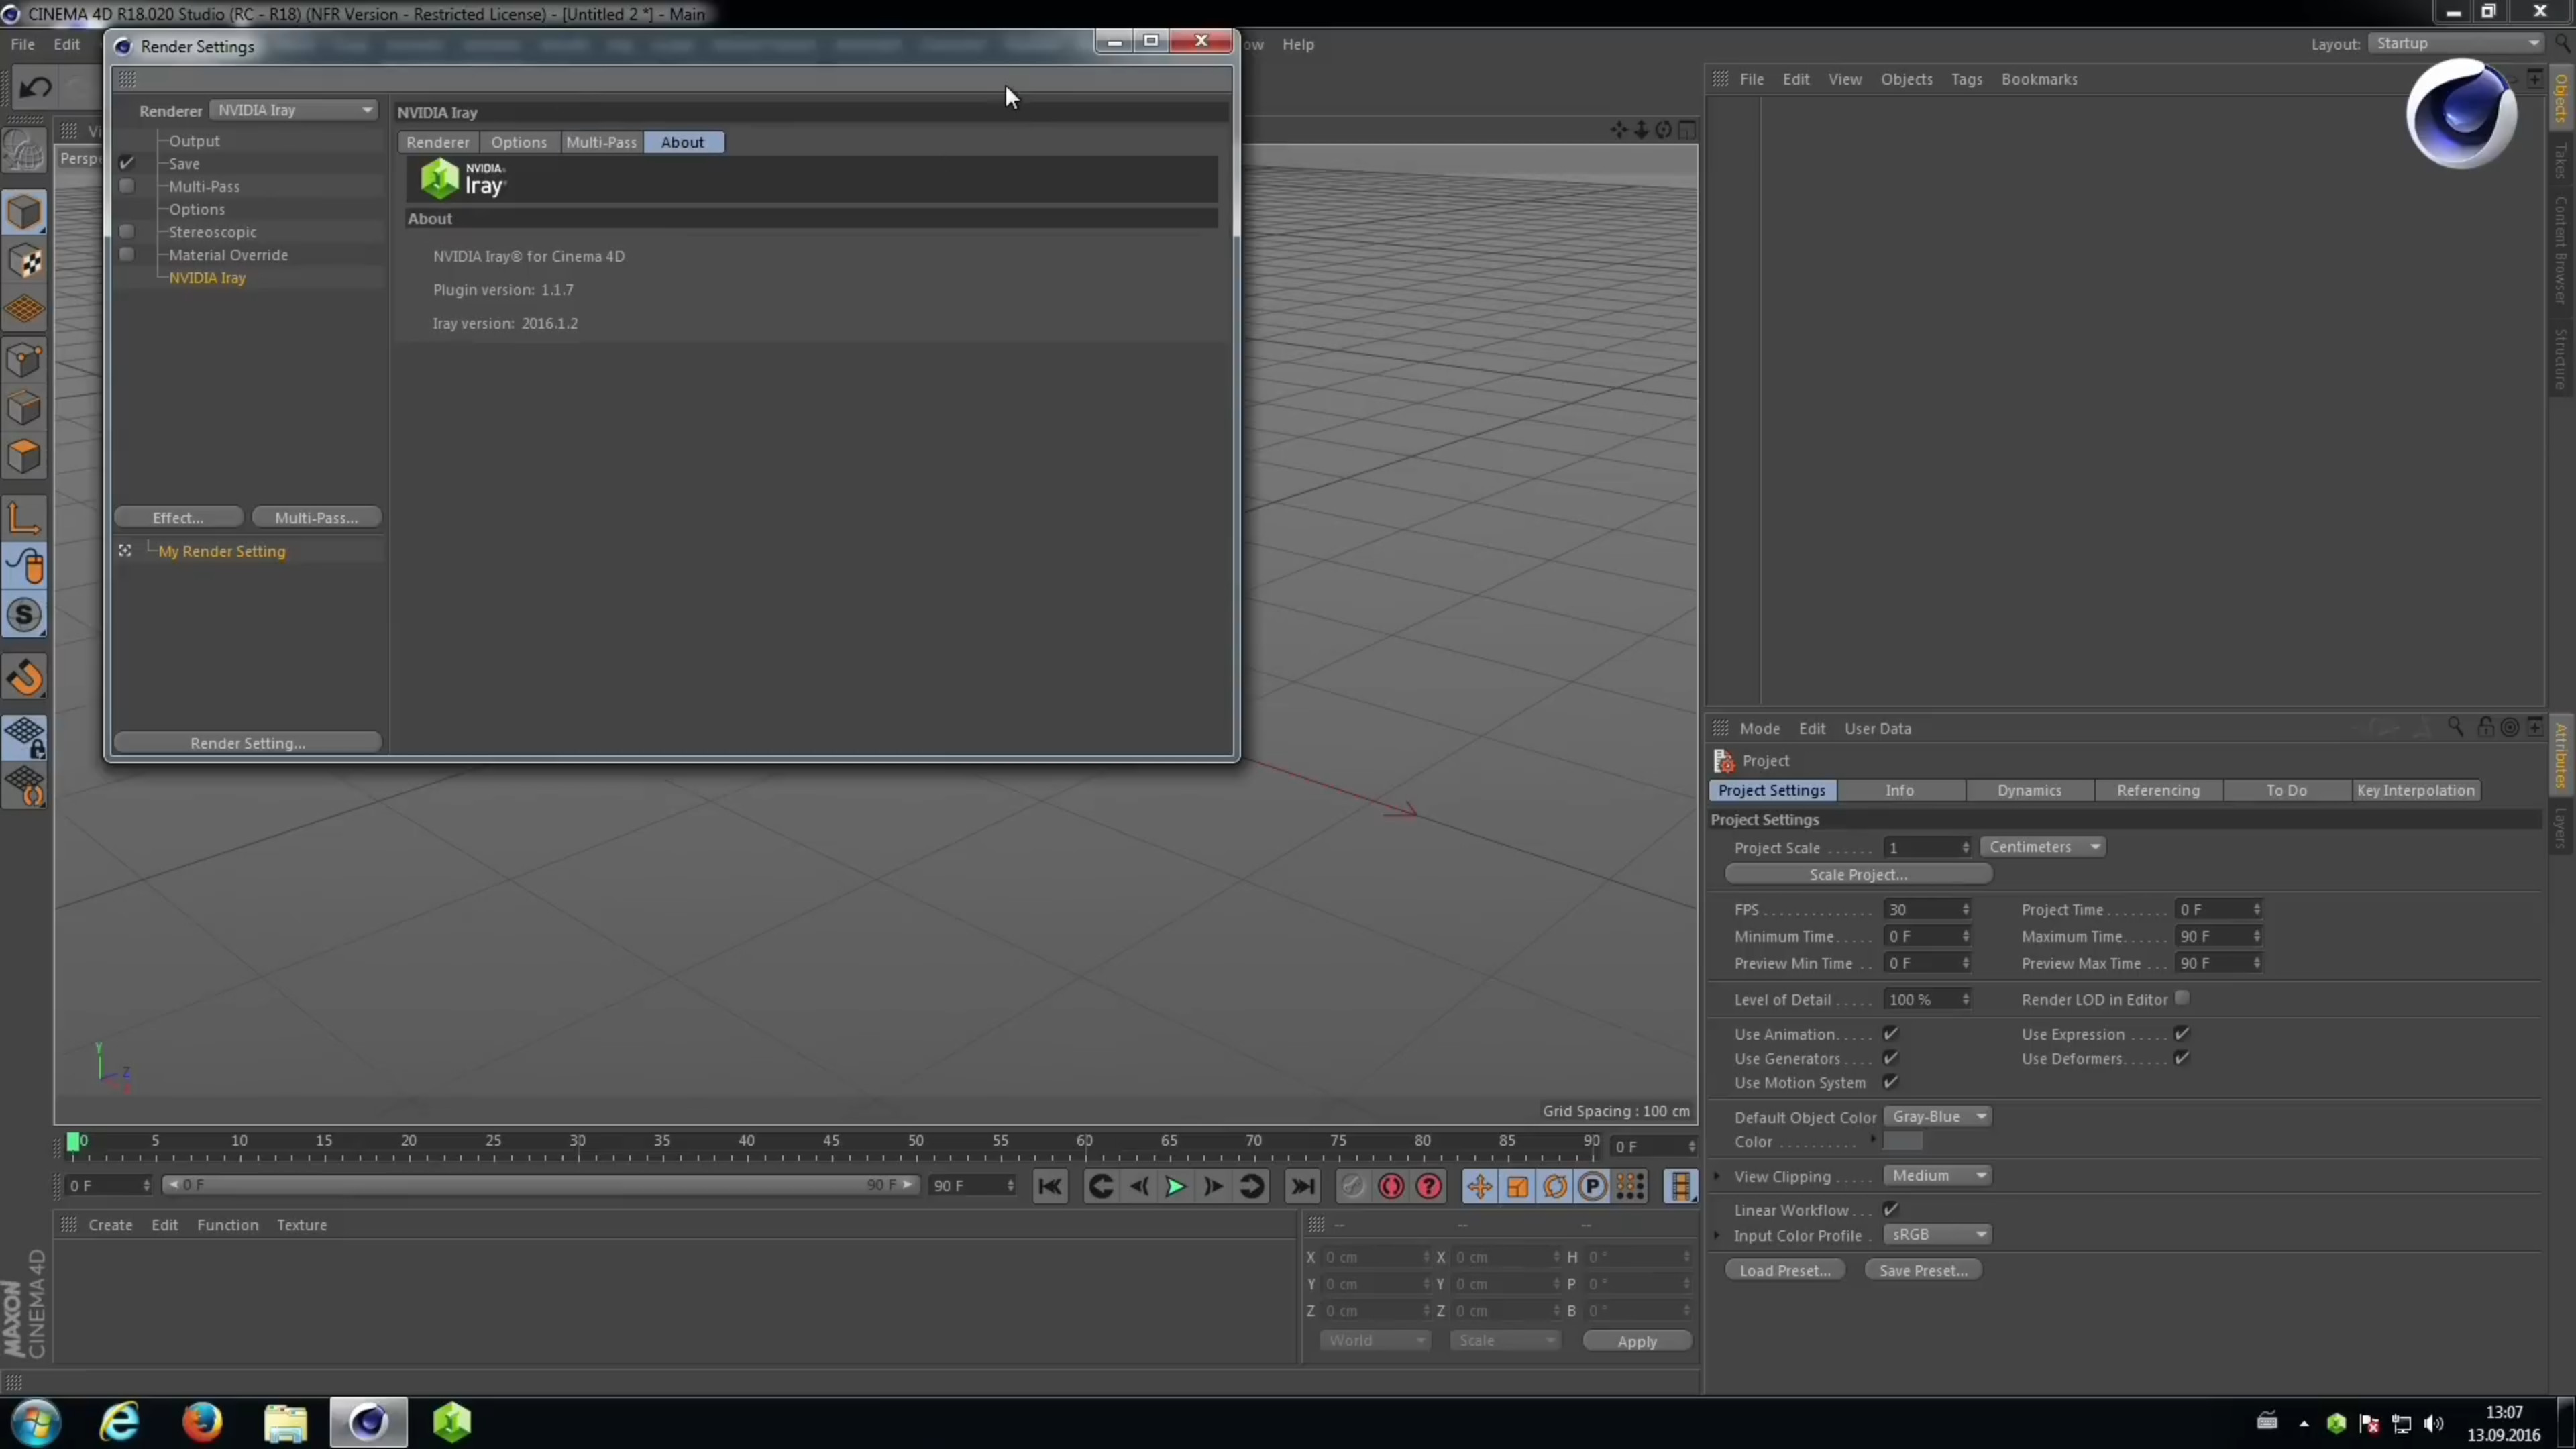The height and width of the screenshot is (1449, 2576).
Task: Click the filmstrip timeline options icon
Action: 1681,1186
